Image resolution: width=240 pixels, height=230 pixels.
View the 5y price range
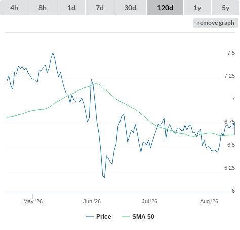[x=226, y=8]
